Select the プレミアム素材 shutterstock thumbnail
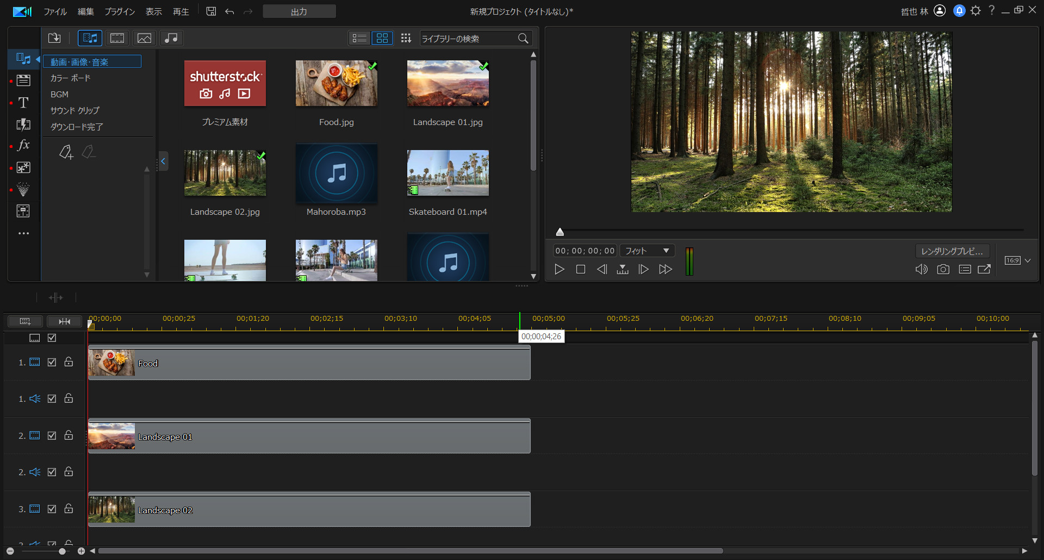 click(x=225, y=83)
